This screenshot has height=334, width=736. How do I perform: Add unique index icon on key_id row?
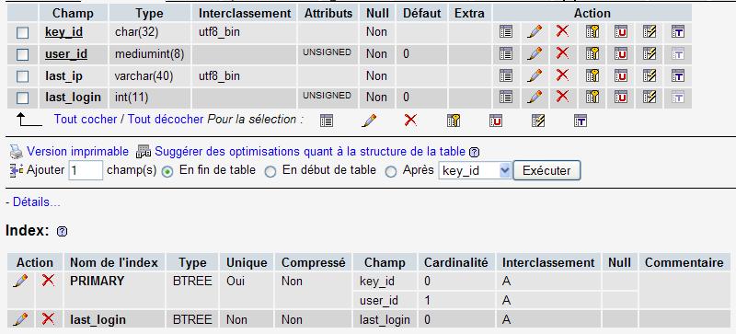(620, 32)
